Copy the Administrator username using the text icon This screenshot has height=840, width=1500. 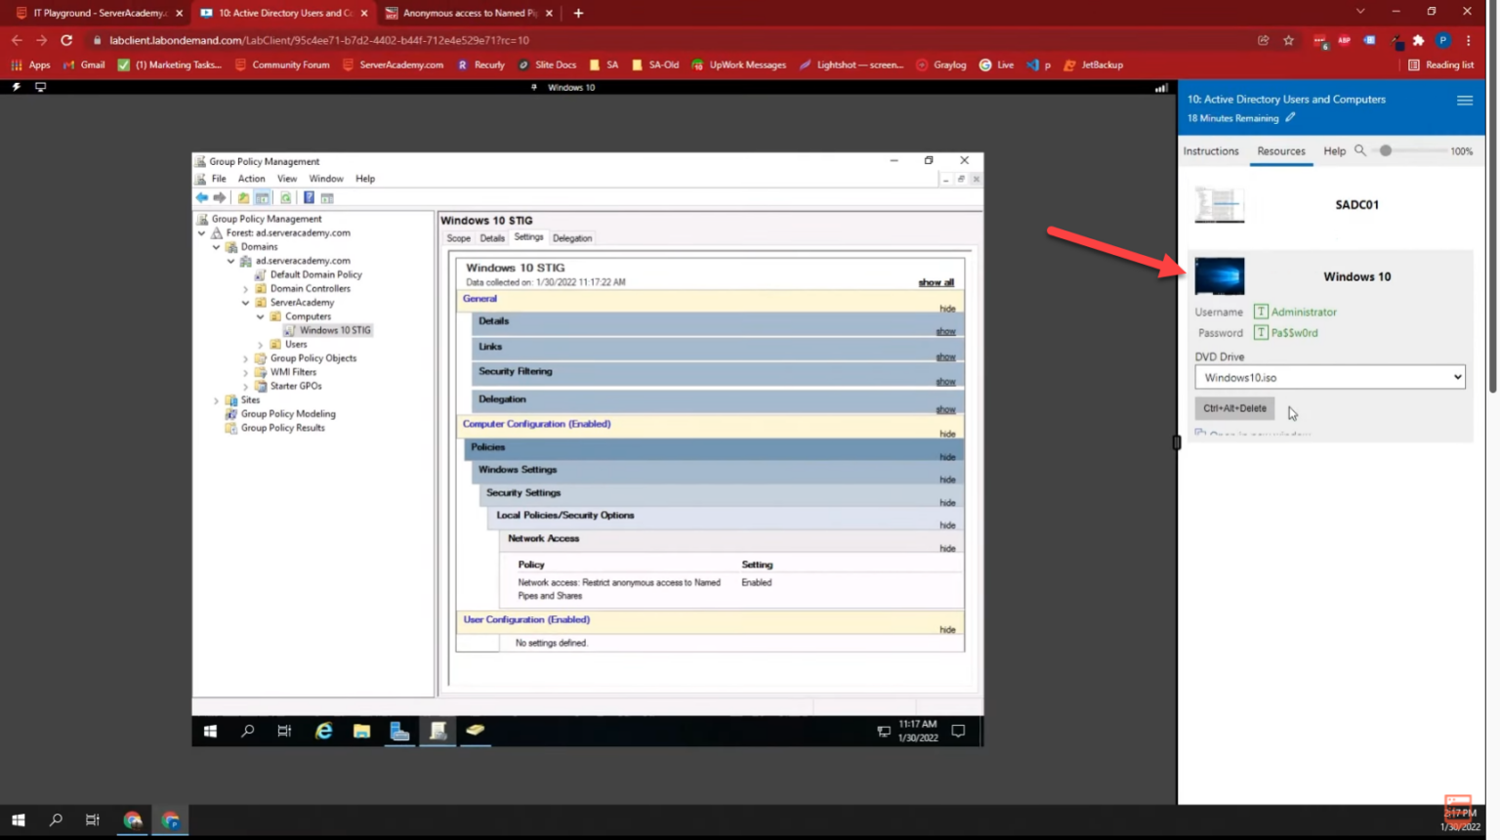pos(1261,312)
